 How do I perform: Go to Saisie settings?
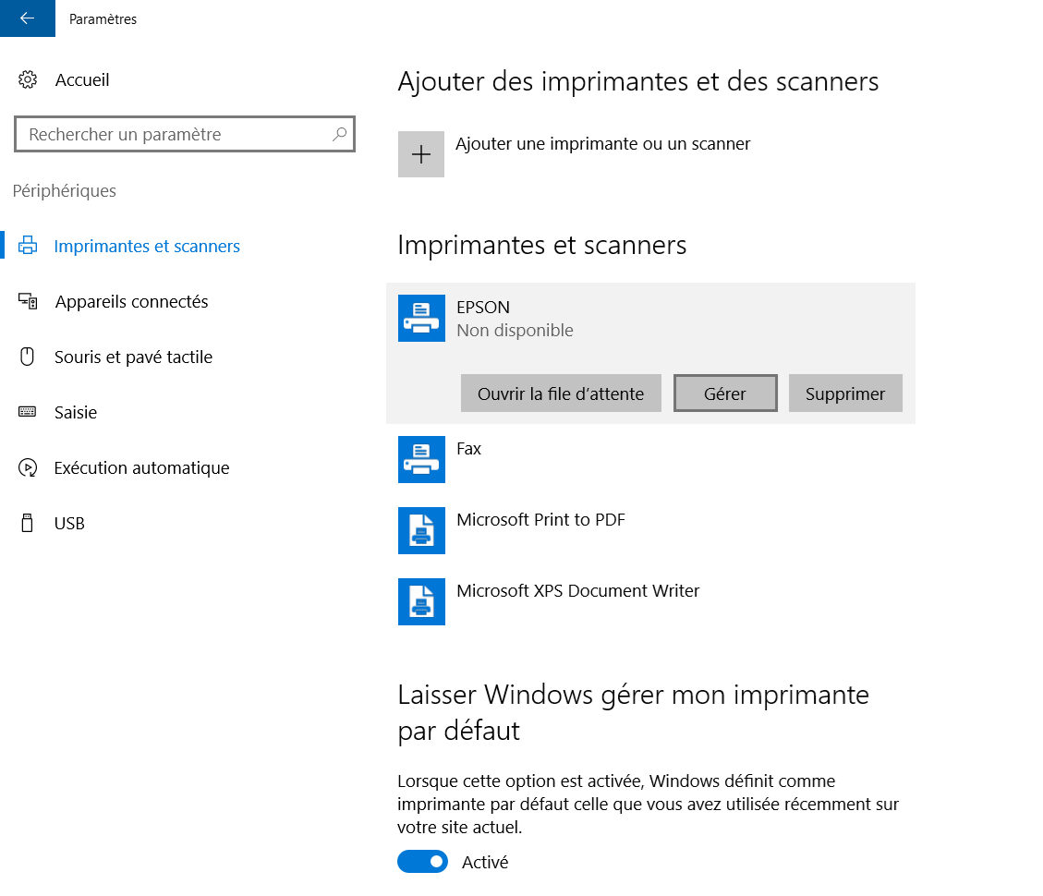click(x=76, y=413)
